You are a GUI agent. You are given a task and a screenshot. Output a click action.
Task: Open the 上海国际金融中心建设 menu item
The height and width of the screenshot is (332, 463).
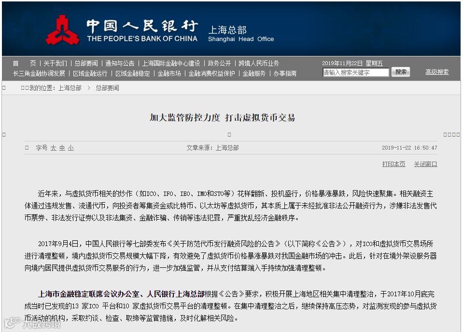pos(171,63)
